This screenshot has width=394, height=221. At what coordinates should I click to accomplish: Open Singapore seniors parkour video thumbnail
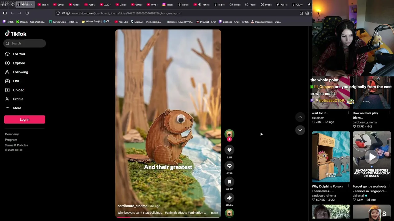(372, 157)
